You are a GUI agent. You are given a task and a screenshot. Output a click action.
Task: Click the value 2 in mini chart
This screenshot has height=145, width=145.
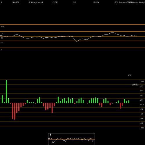click(x=93, y=141)
